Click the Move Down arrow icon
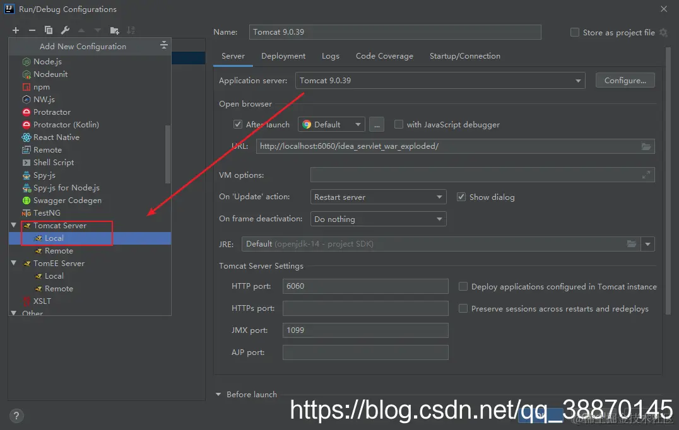Image resolution: width=679 pixels, height=430 pixels. point(98,30)
